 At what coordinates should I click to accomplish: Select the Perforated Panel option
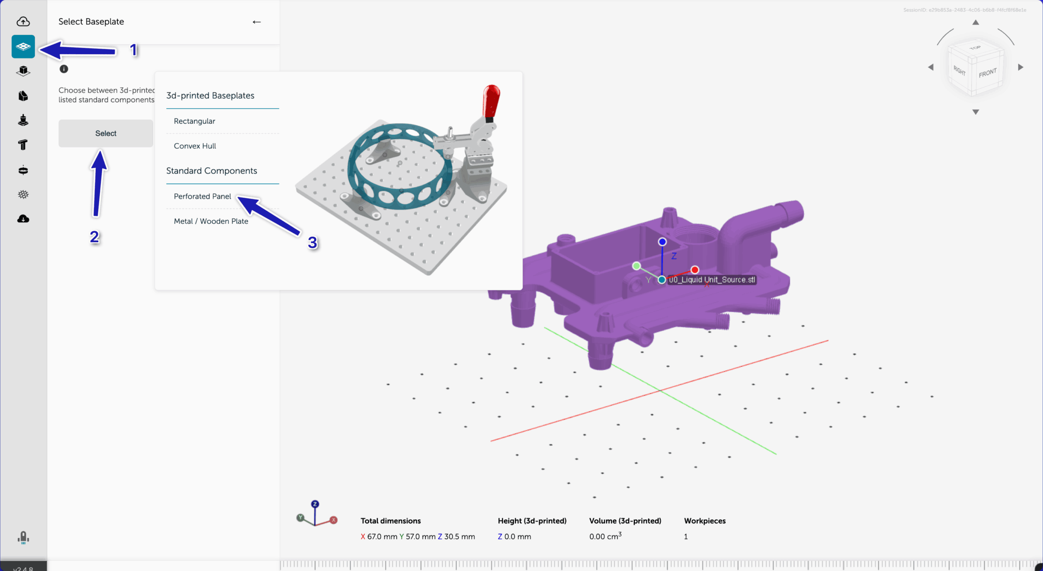pyautogui.click(x=202, y=196)
